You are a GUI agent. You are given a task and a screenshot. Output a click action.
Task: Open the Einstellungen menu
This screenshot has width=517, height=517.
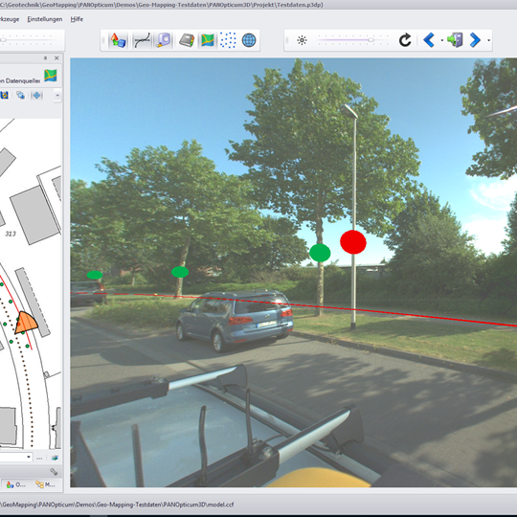(44, 19)
